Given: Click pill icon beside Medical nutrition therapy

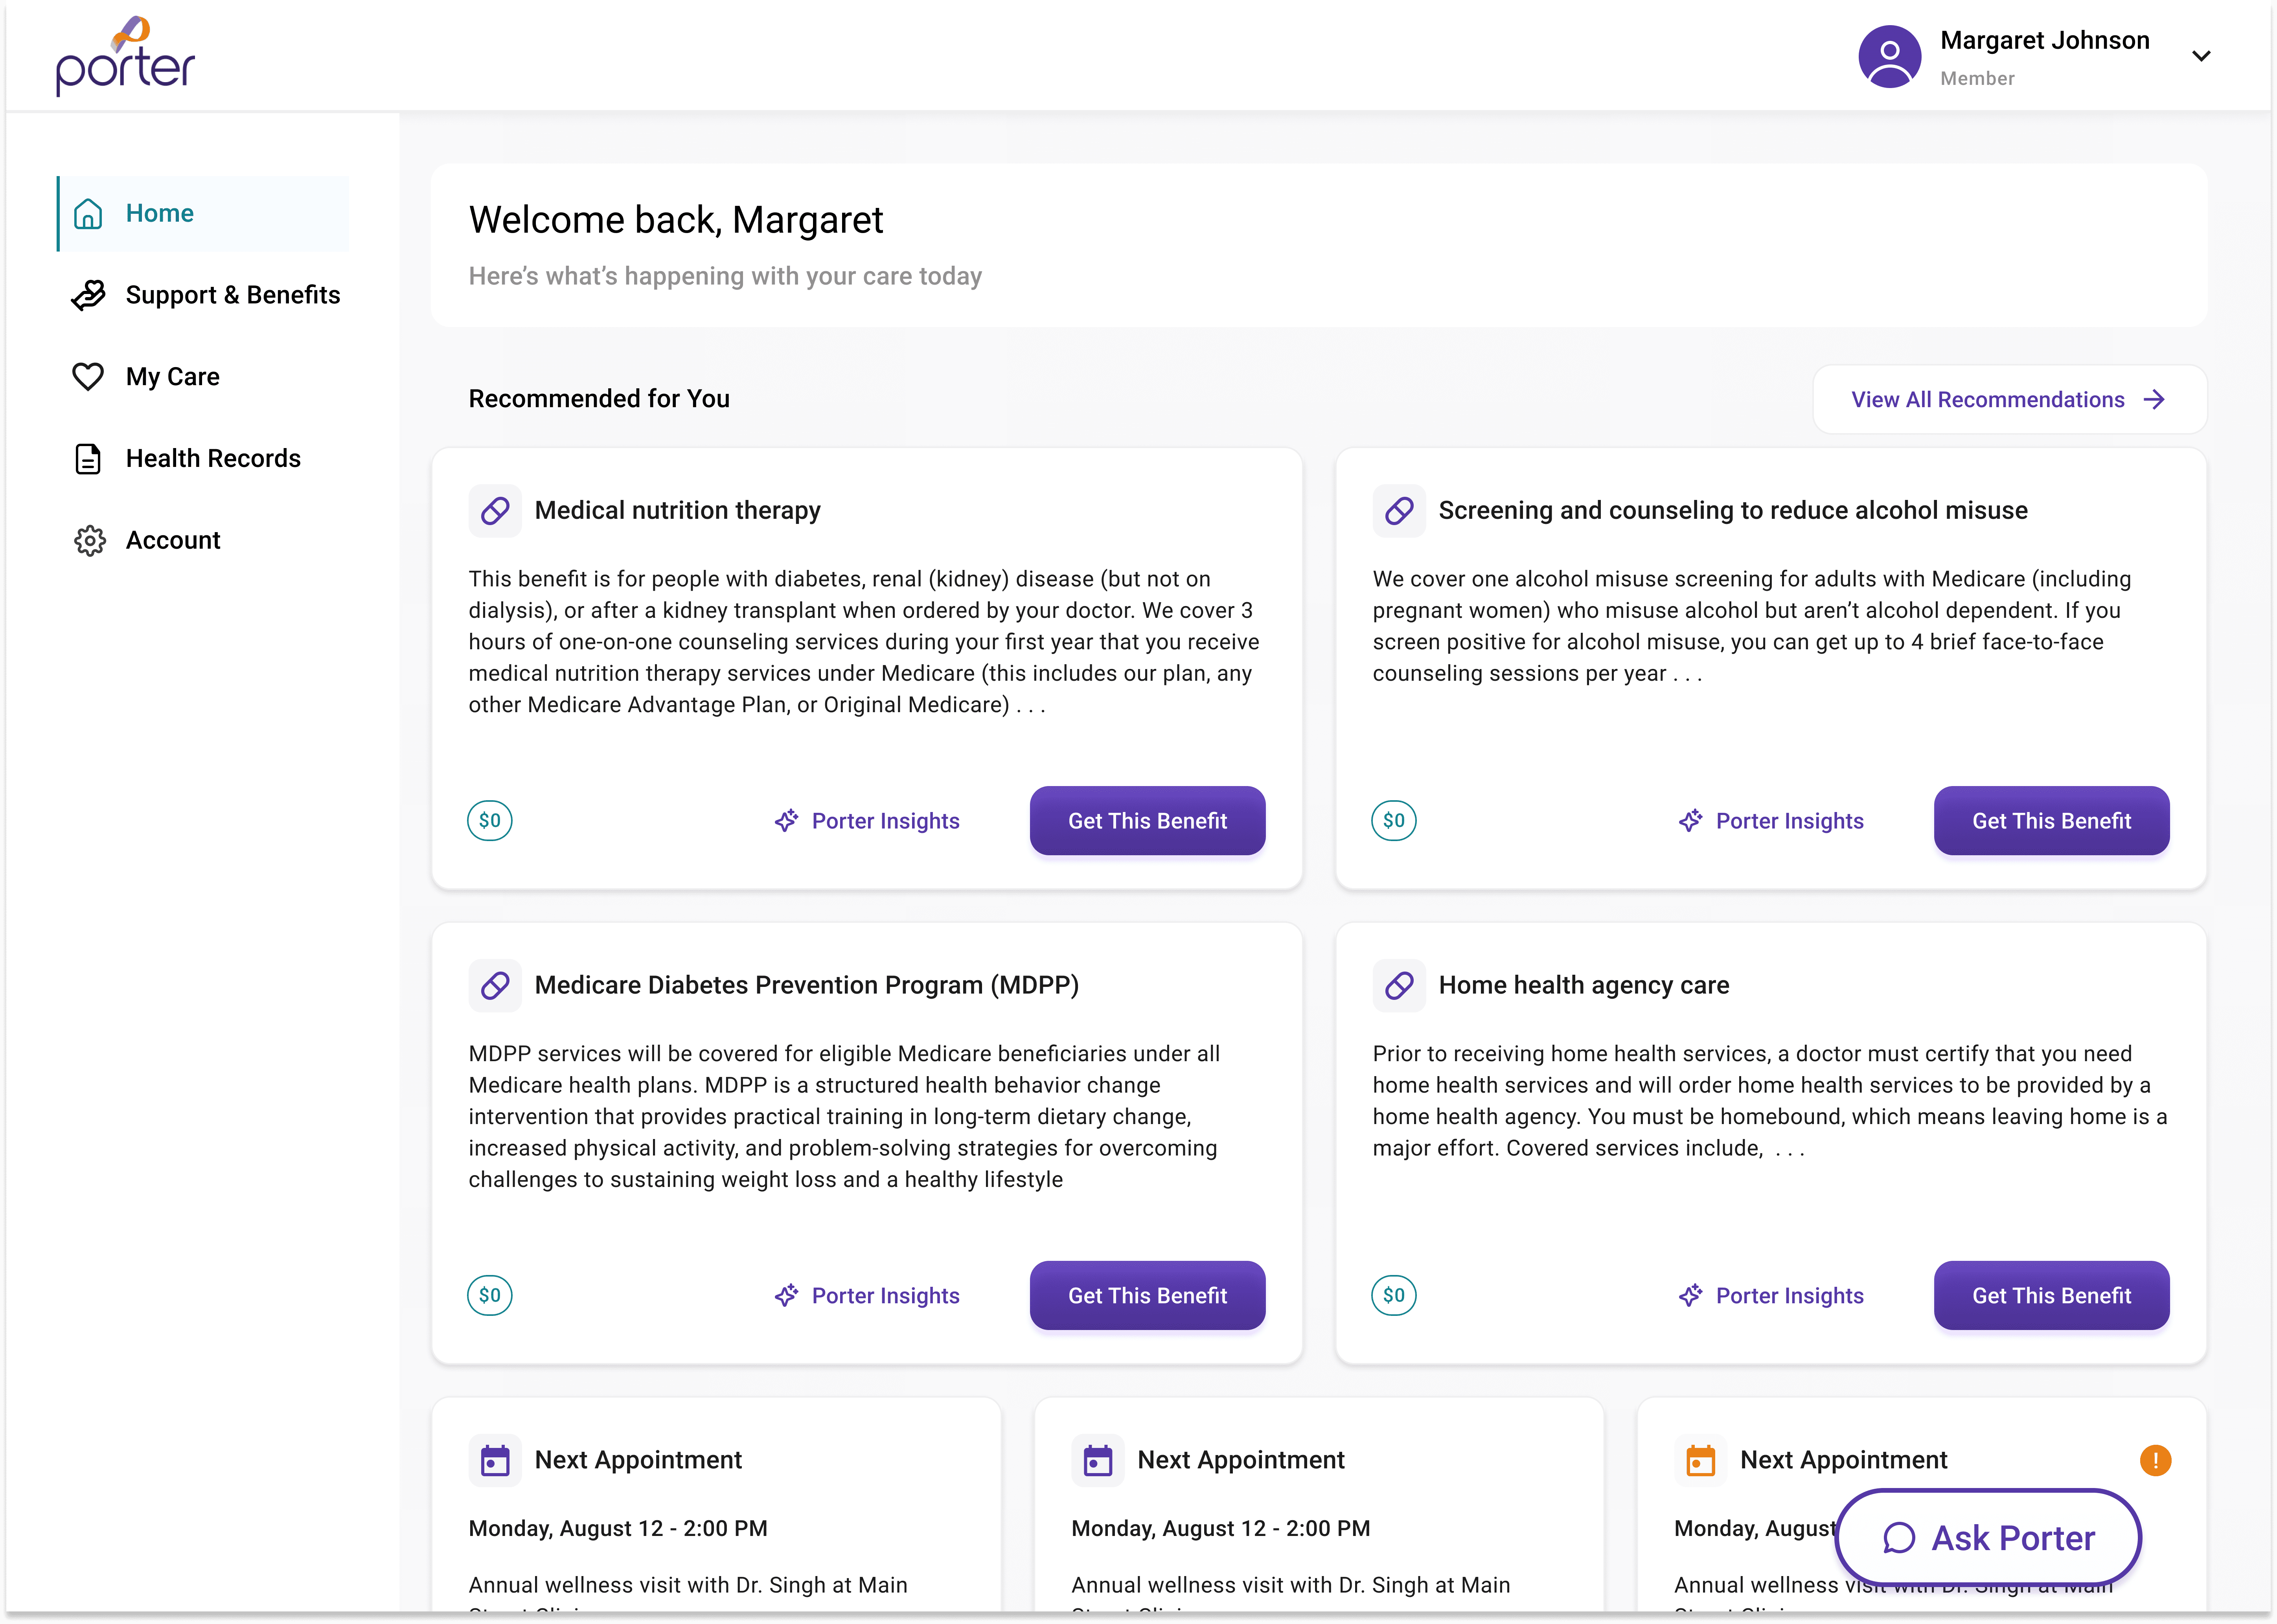Looking at the screenshot, I should pos(495,511).
